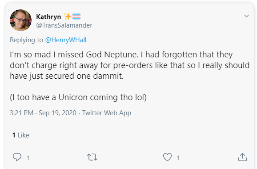Visit the @TransSalamander handle
The image size is (257, 169).
(64, 25)
